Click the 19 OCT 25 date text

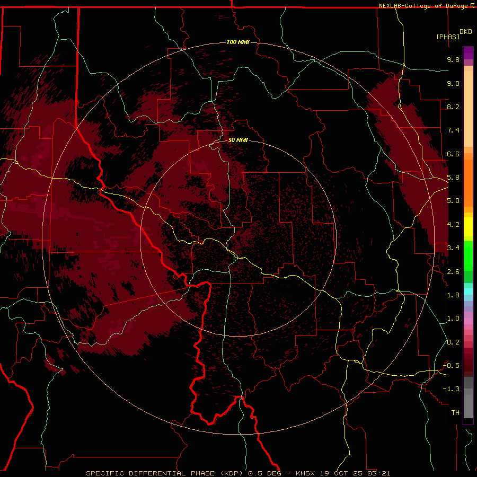342,473
